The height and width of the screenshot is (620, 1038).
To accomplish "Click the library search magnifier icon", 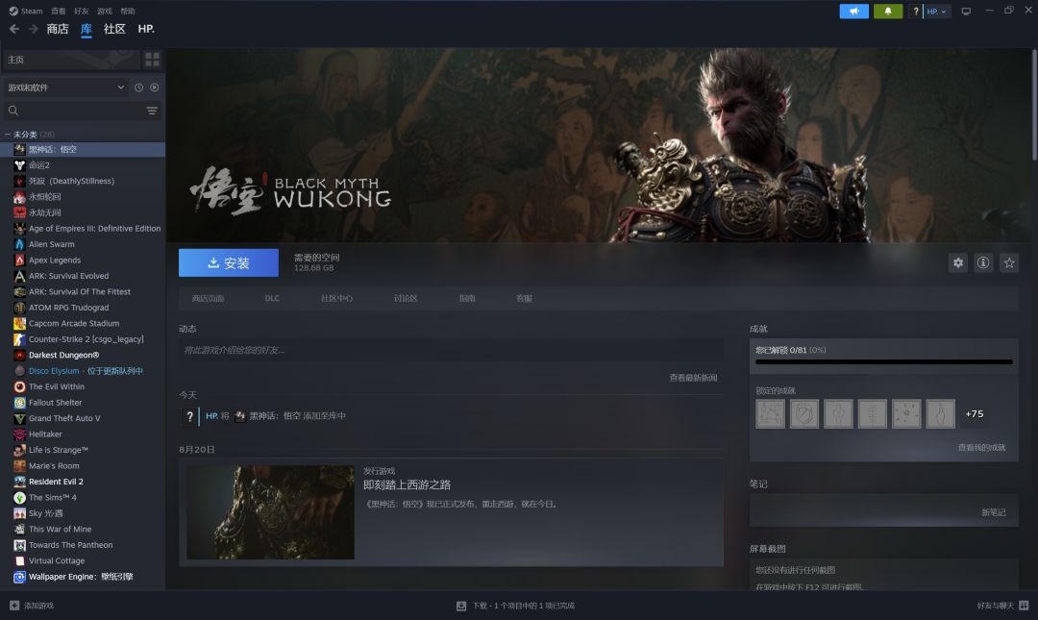I will pos(13,111).
